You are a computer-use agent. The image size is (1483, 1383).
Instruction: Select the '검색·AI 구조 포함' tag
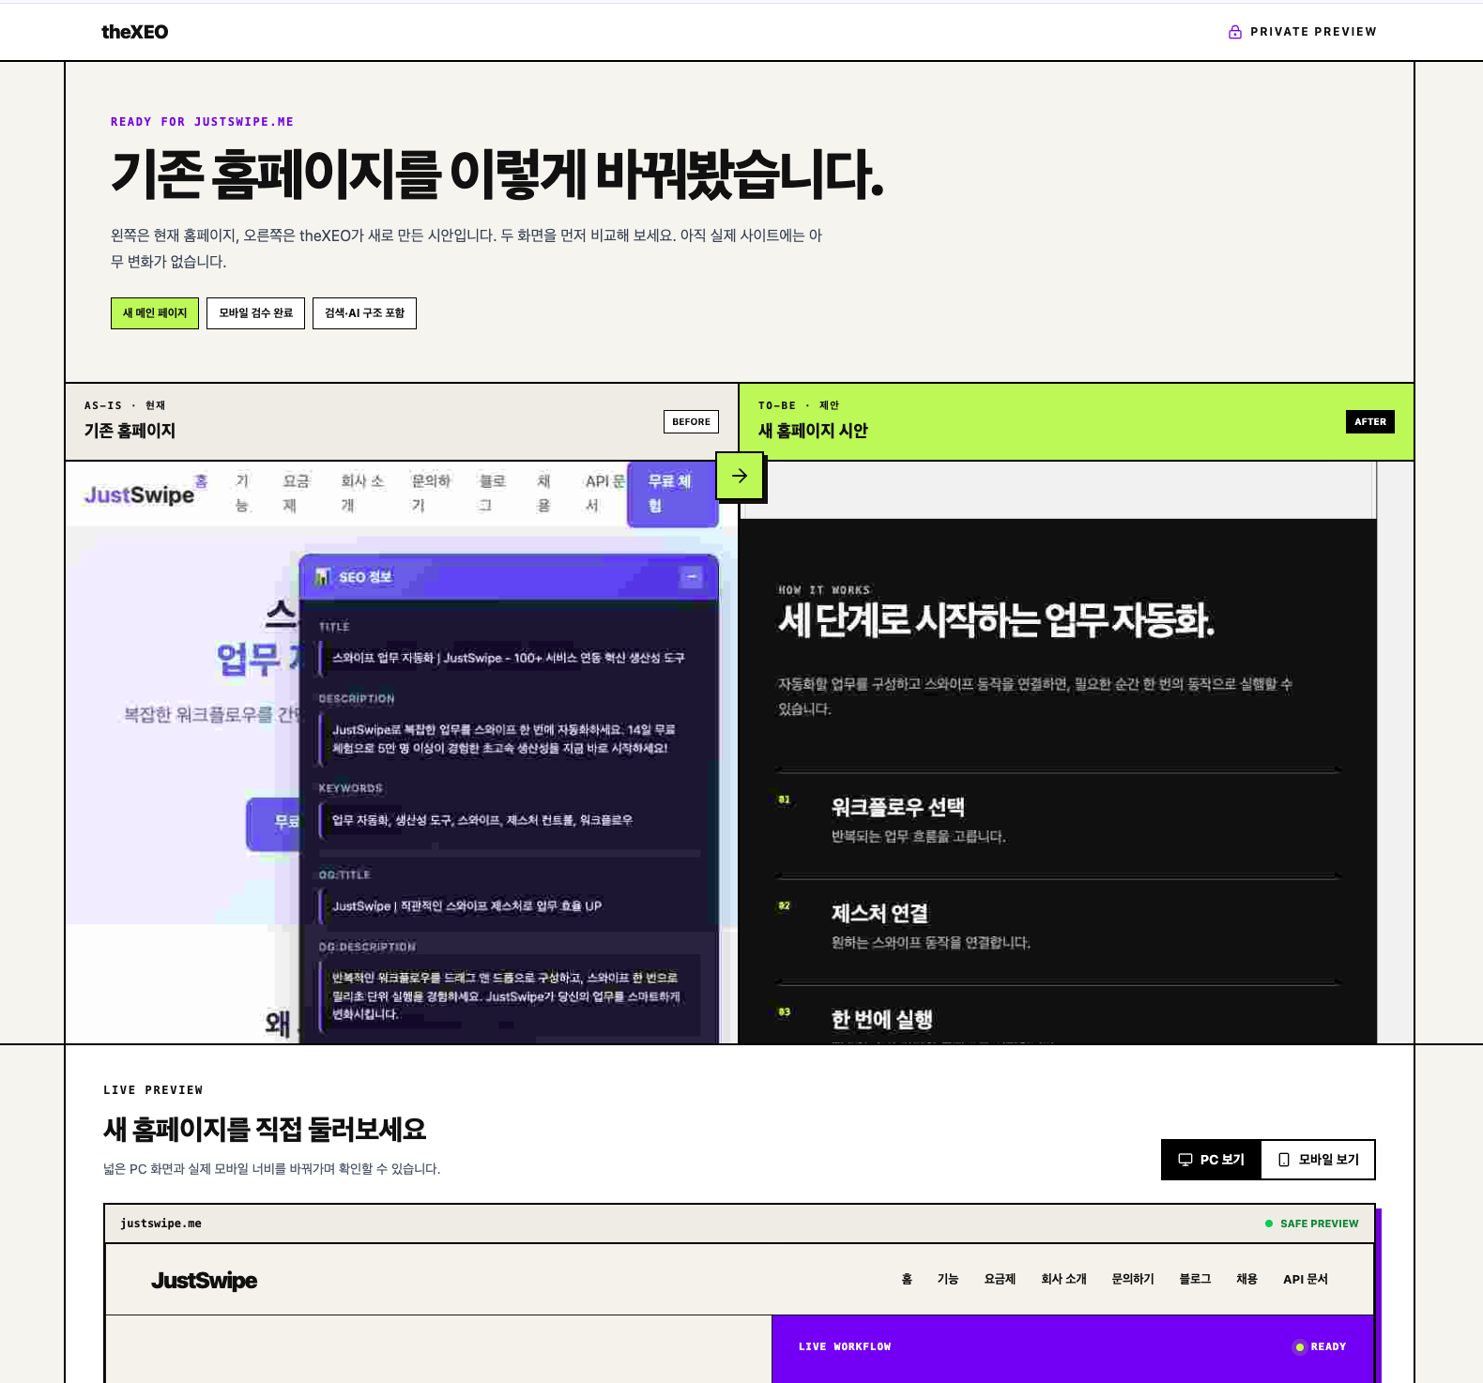[x=364, y=313]
